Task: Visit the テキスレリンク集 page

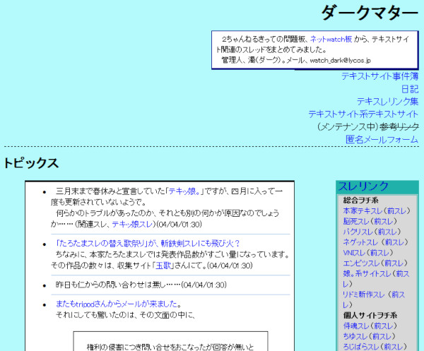Action: coord(387,102)
